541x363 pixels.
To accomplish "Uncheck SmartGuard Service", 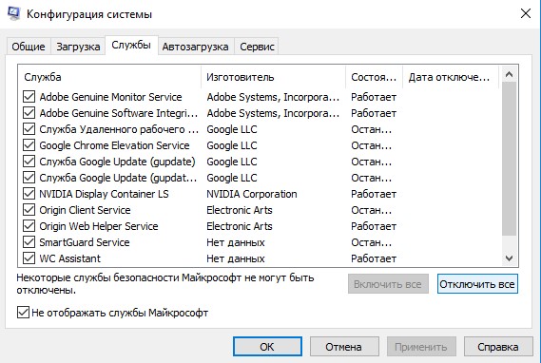I will click(x=29, y=242).
